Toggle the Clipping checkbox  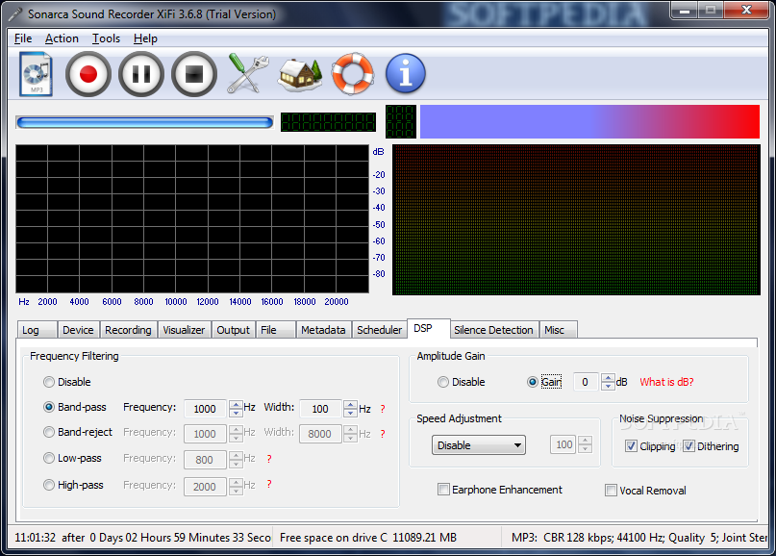(650, 446)
